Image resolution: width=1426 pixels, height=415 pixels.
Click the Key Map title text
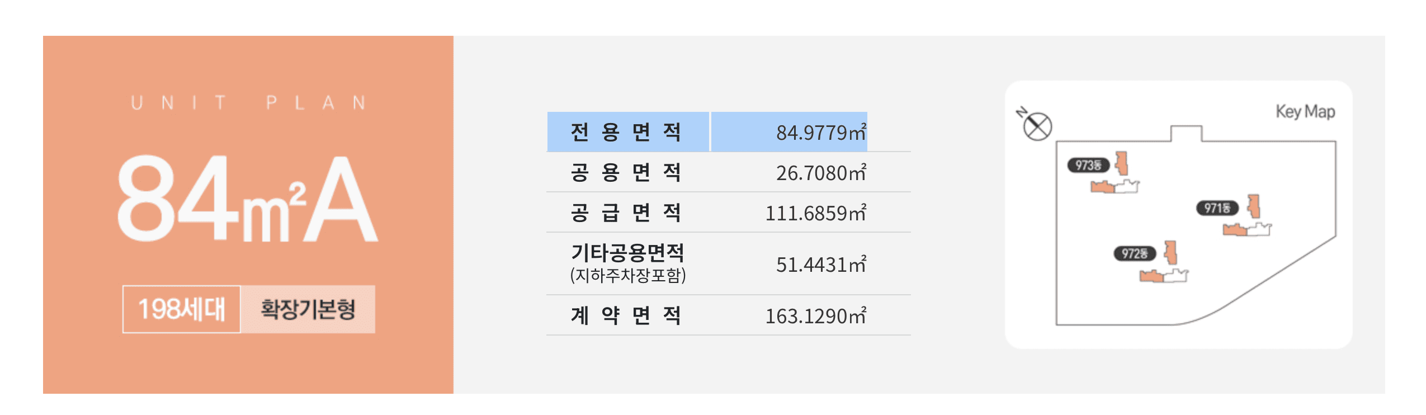click(x=1305, y=112)
